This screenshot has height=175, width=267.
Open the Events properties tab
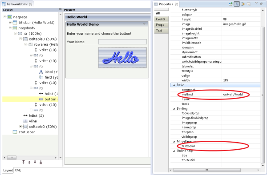pyautogui.click(x=161, y=19)
